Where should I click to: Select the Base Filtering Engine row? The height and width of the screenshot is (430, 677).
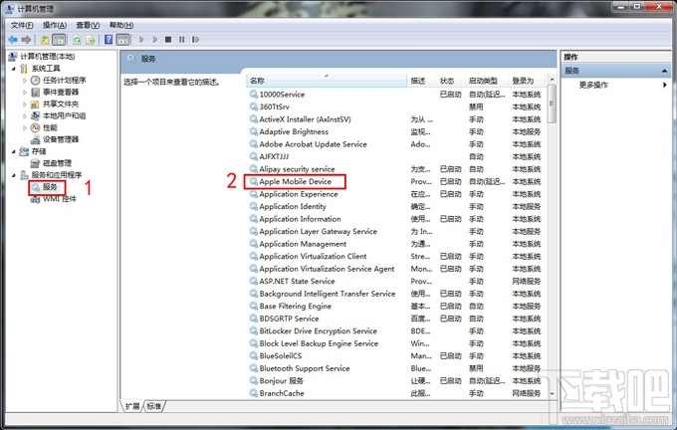[x=394, y=307]
